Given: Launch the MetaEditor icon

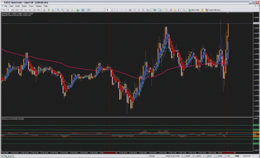Looking at the screenshot, I should click(202, 10).
